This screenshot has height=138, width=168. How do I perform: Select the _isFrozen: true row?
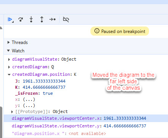pyautogui.click(x=34, y=93)
